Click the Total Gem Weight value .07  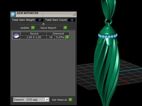[x=40, y=20]
